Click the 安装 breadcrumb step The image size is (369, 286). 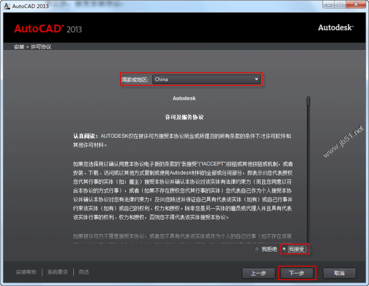[x=18, y=47]
